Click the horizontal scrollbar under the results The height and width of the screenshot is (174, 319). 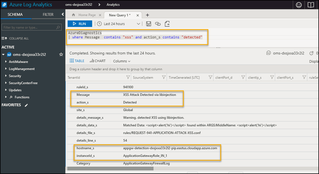110,169
